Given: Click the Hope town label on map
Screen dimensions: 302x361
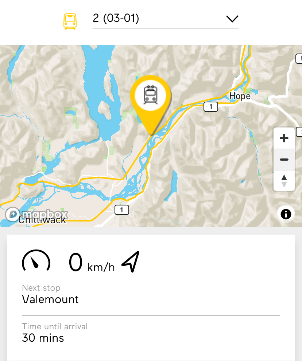Looking at the screenshot, I should click(240, 96).
